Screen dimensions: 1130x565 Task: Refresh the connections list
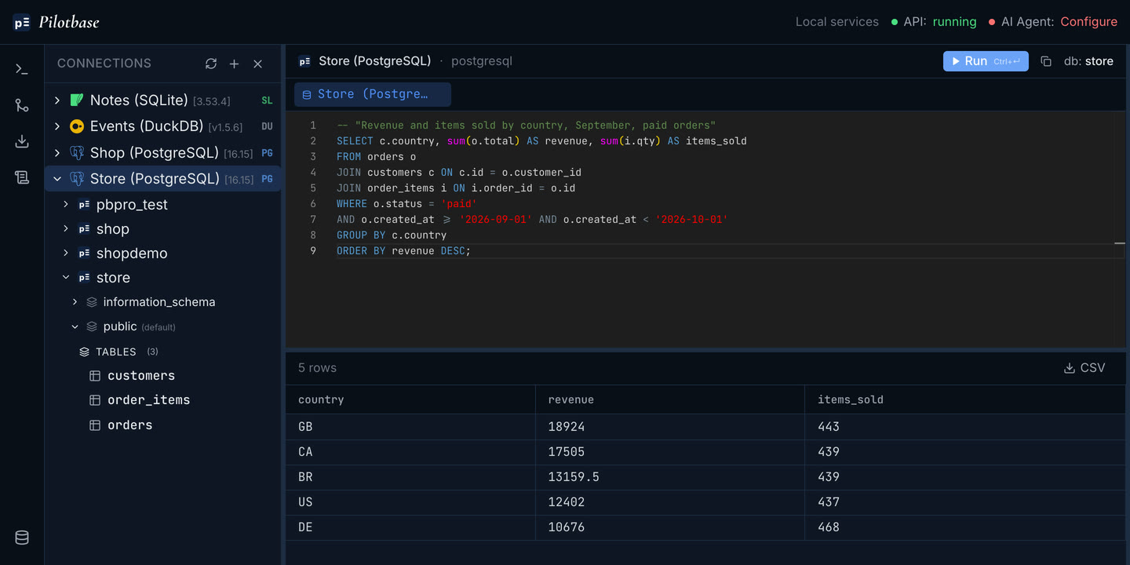point(211,64)
